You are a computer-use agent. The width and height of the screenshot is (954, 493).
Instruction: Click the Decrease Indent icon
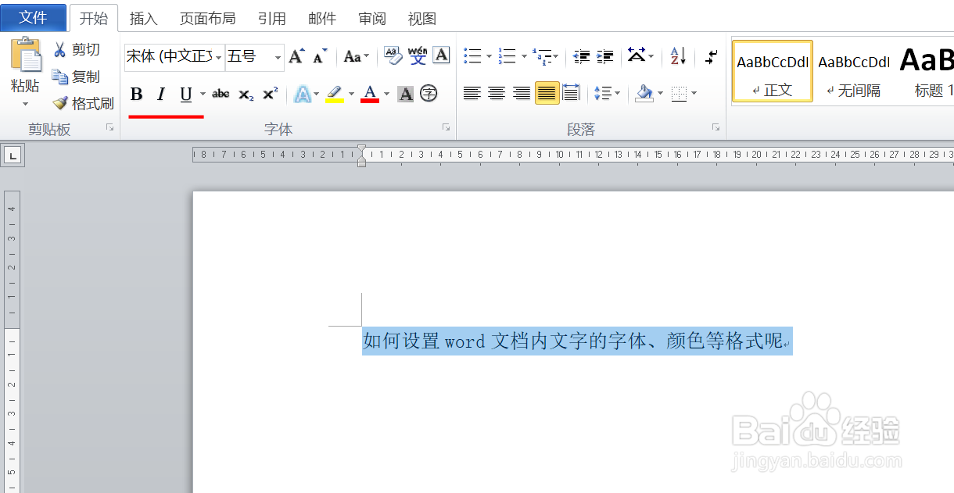[581, 56]
